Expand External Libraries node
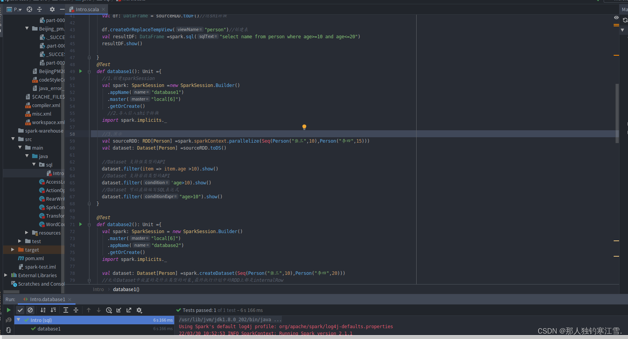This screenshot has height=339, width=628. click(6, 275)
